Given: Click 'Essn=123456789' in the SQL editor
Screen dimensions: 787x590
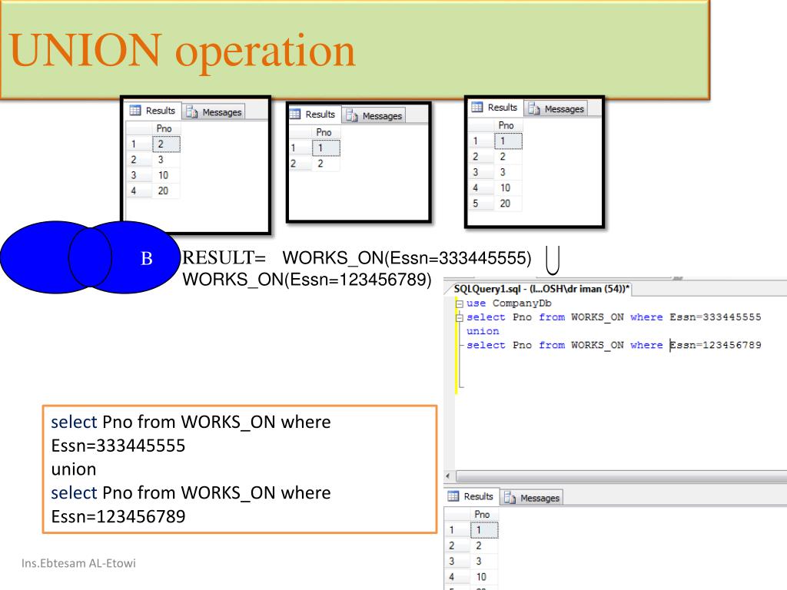Looking at the screenshot, I should pos(716,345).
